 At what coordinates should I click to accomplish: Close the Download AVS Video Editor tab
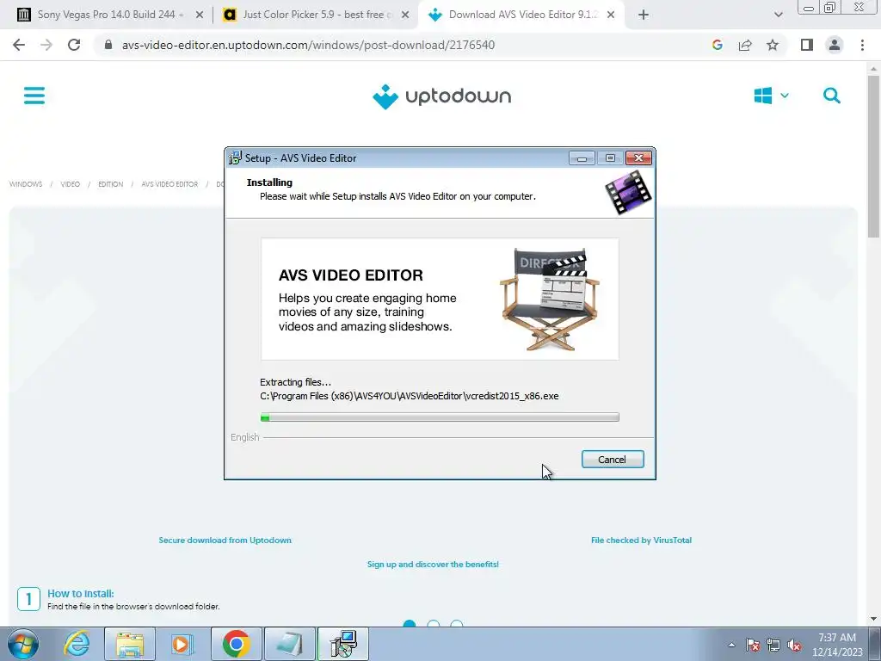(x=611, y=15)
